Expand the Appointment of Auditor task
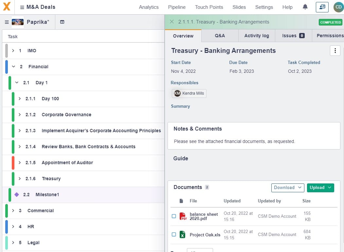This screenshot has width=344, height=252. click(20, 163)
